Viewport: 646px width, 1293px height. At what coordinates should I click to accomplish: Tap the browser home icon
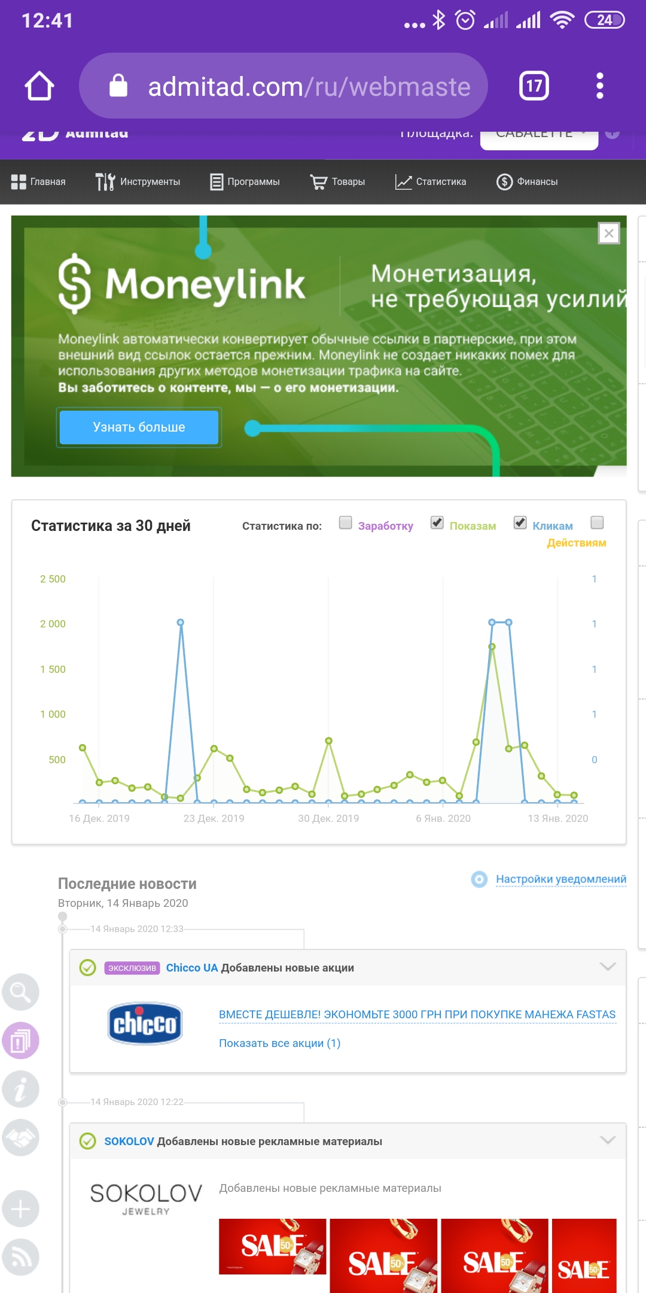39,86
